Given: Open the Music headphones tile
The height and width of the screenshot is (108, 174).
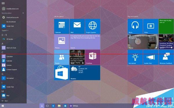Looking at the screenshot, I should tap(135, 26).
